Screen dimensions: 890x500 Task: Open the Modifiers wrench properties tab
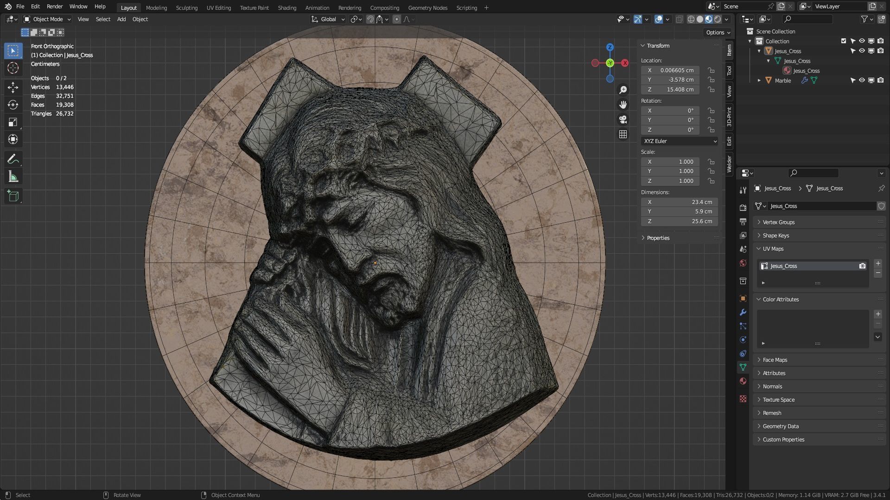[743, 312]
